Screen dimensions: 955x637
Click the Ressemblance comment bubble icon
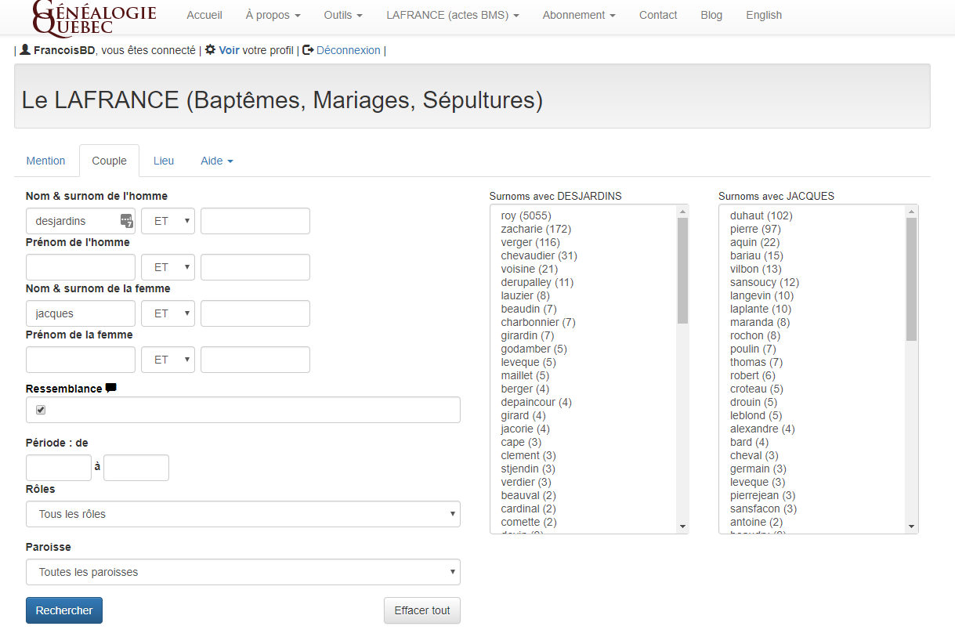click(110, 388)
